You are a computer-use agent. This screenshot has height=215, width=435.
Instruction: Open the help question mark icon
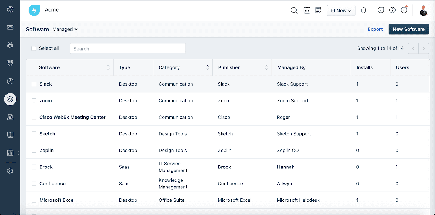[x=392, y=10]
